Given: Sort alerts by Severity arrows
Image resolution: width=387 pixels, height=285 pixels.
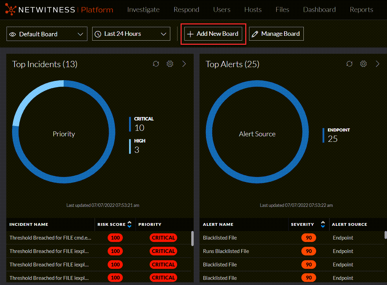Looking at the screenshot, I should (x=323, y=224).
